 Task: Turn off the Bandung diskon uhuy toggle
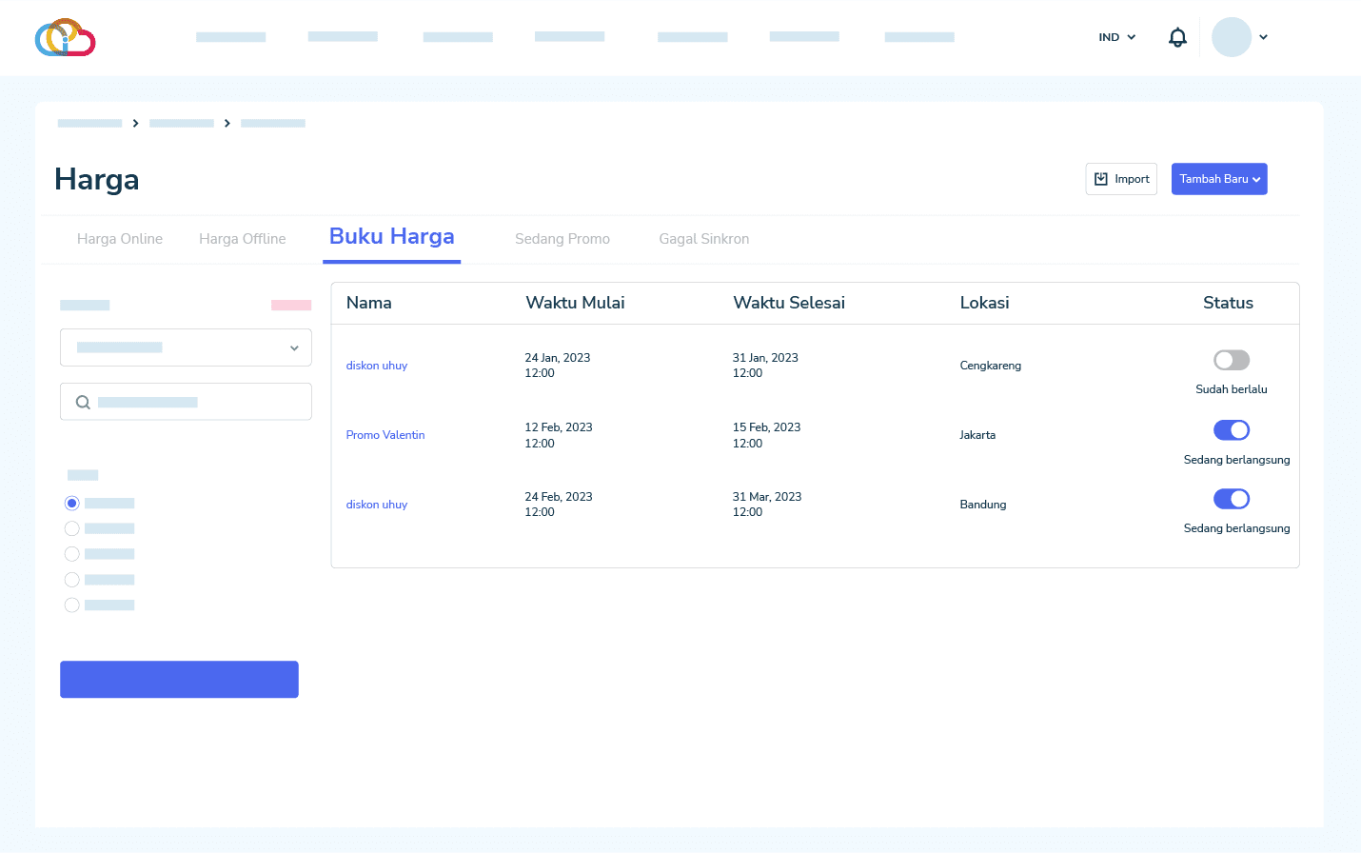pos(1231,499)
